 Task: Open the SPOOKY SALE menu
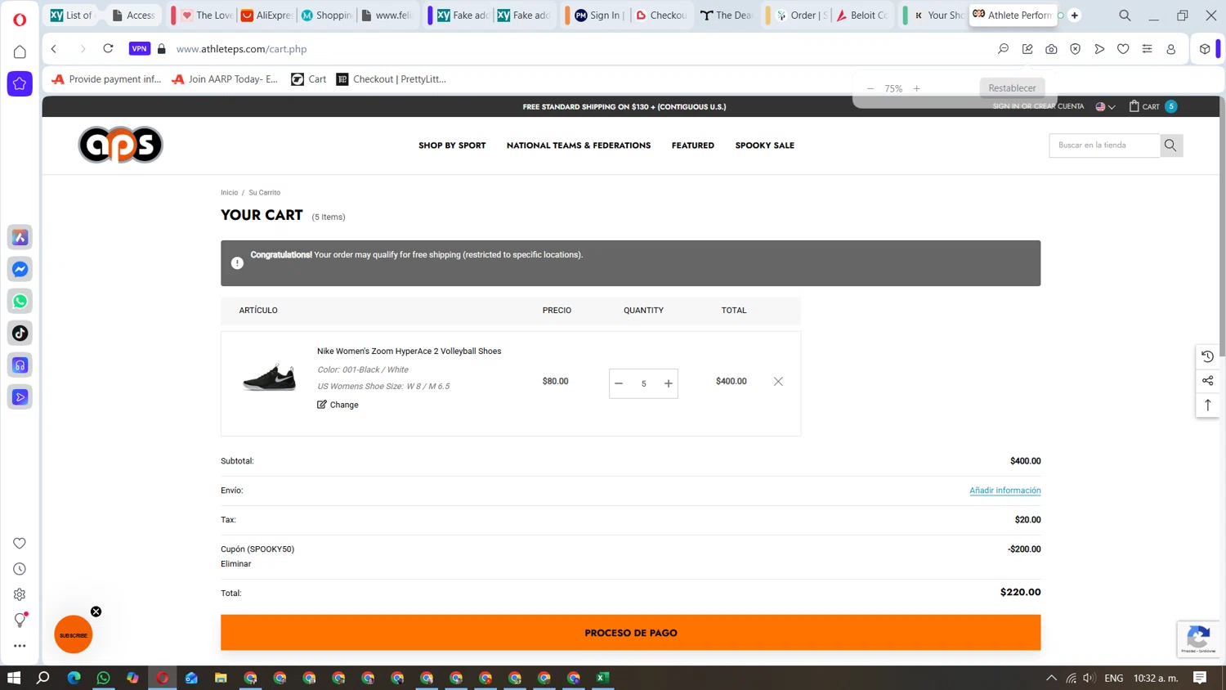pyautogui.click(x=765, y=146)
